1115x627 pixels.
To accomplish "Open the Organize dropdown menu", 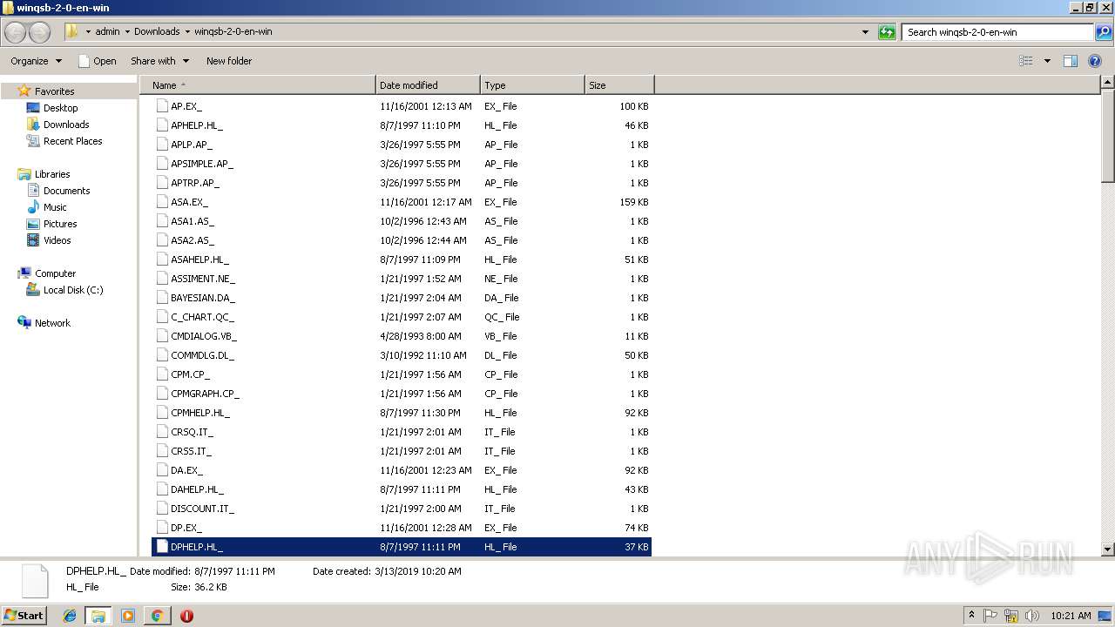I will click(x=37, y=61).
